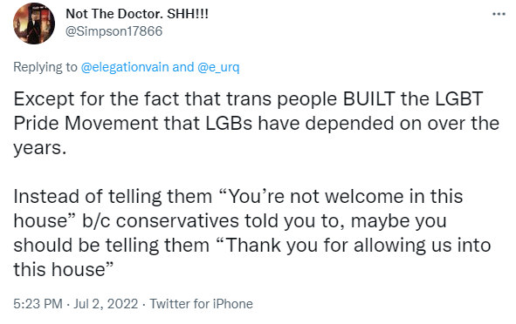Screen dimensions: 516x324
Task: Open the display name Not The Doctor. SHH!!!
Action: pos(137,14)
